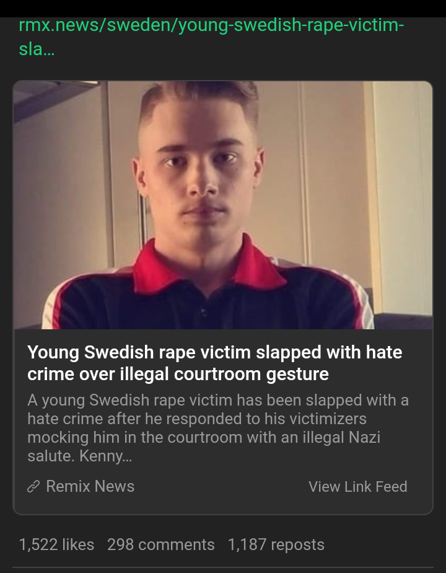Open the article preview photo thumbnail
Viewport: 446px width, 573px height.
tap(223, 205)
